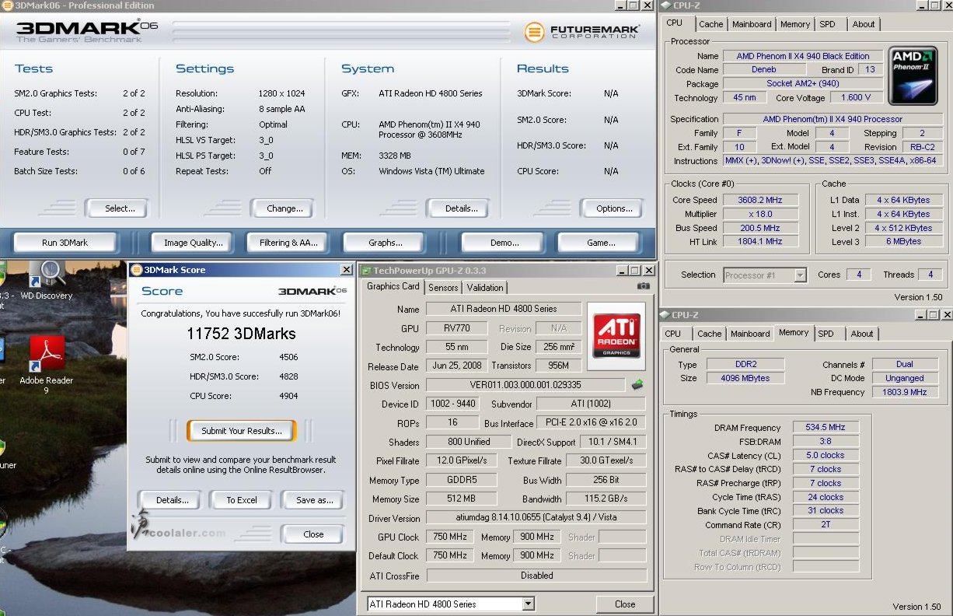Open the SPD tab in lower CPU-Z window

click(x=826, y=334)
